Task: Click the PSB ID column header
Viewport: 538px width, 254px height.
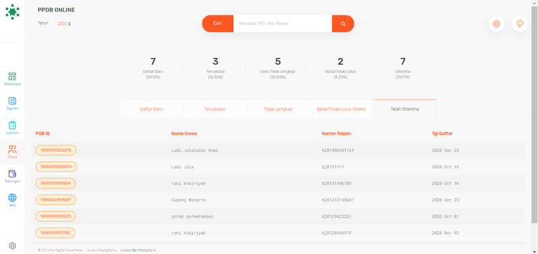Action: tap(42, 134)
